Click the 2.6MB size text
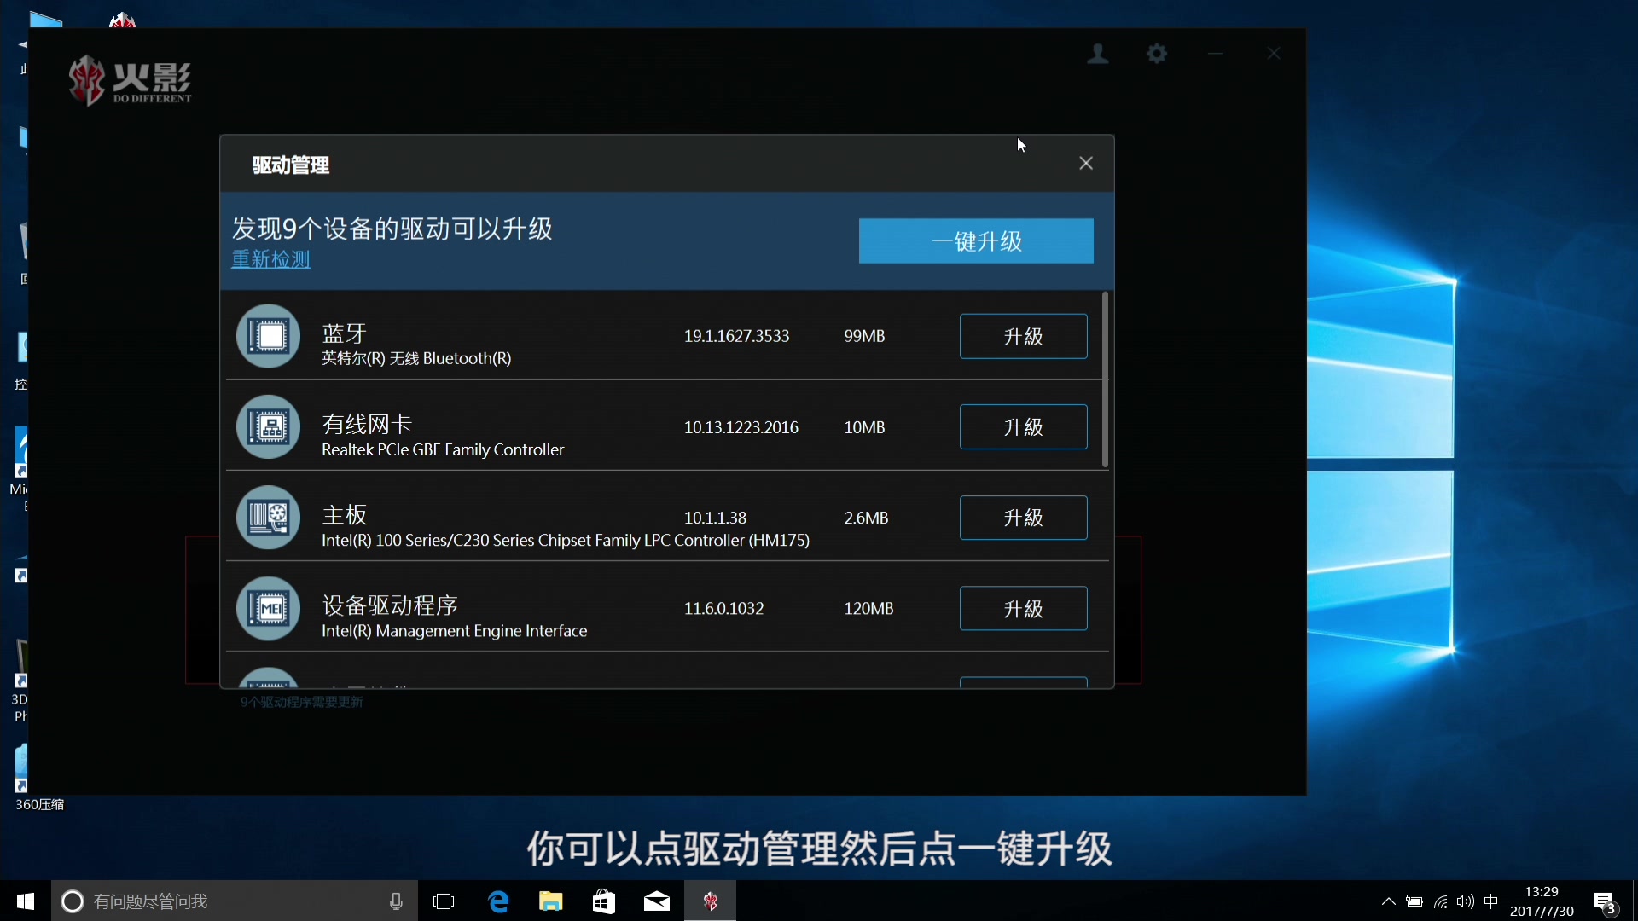 pos(866,518)
